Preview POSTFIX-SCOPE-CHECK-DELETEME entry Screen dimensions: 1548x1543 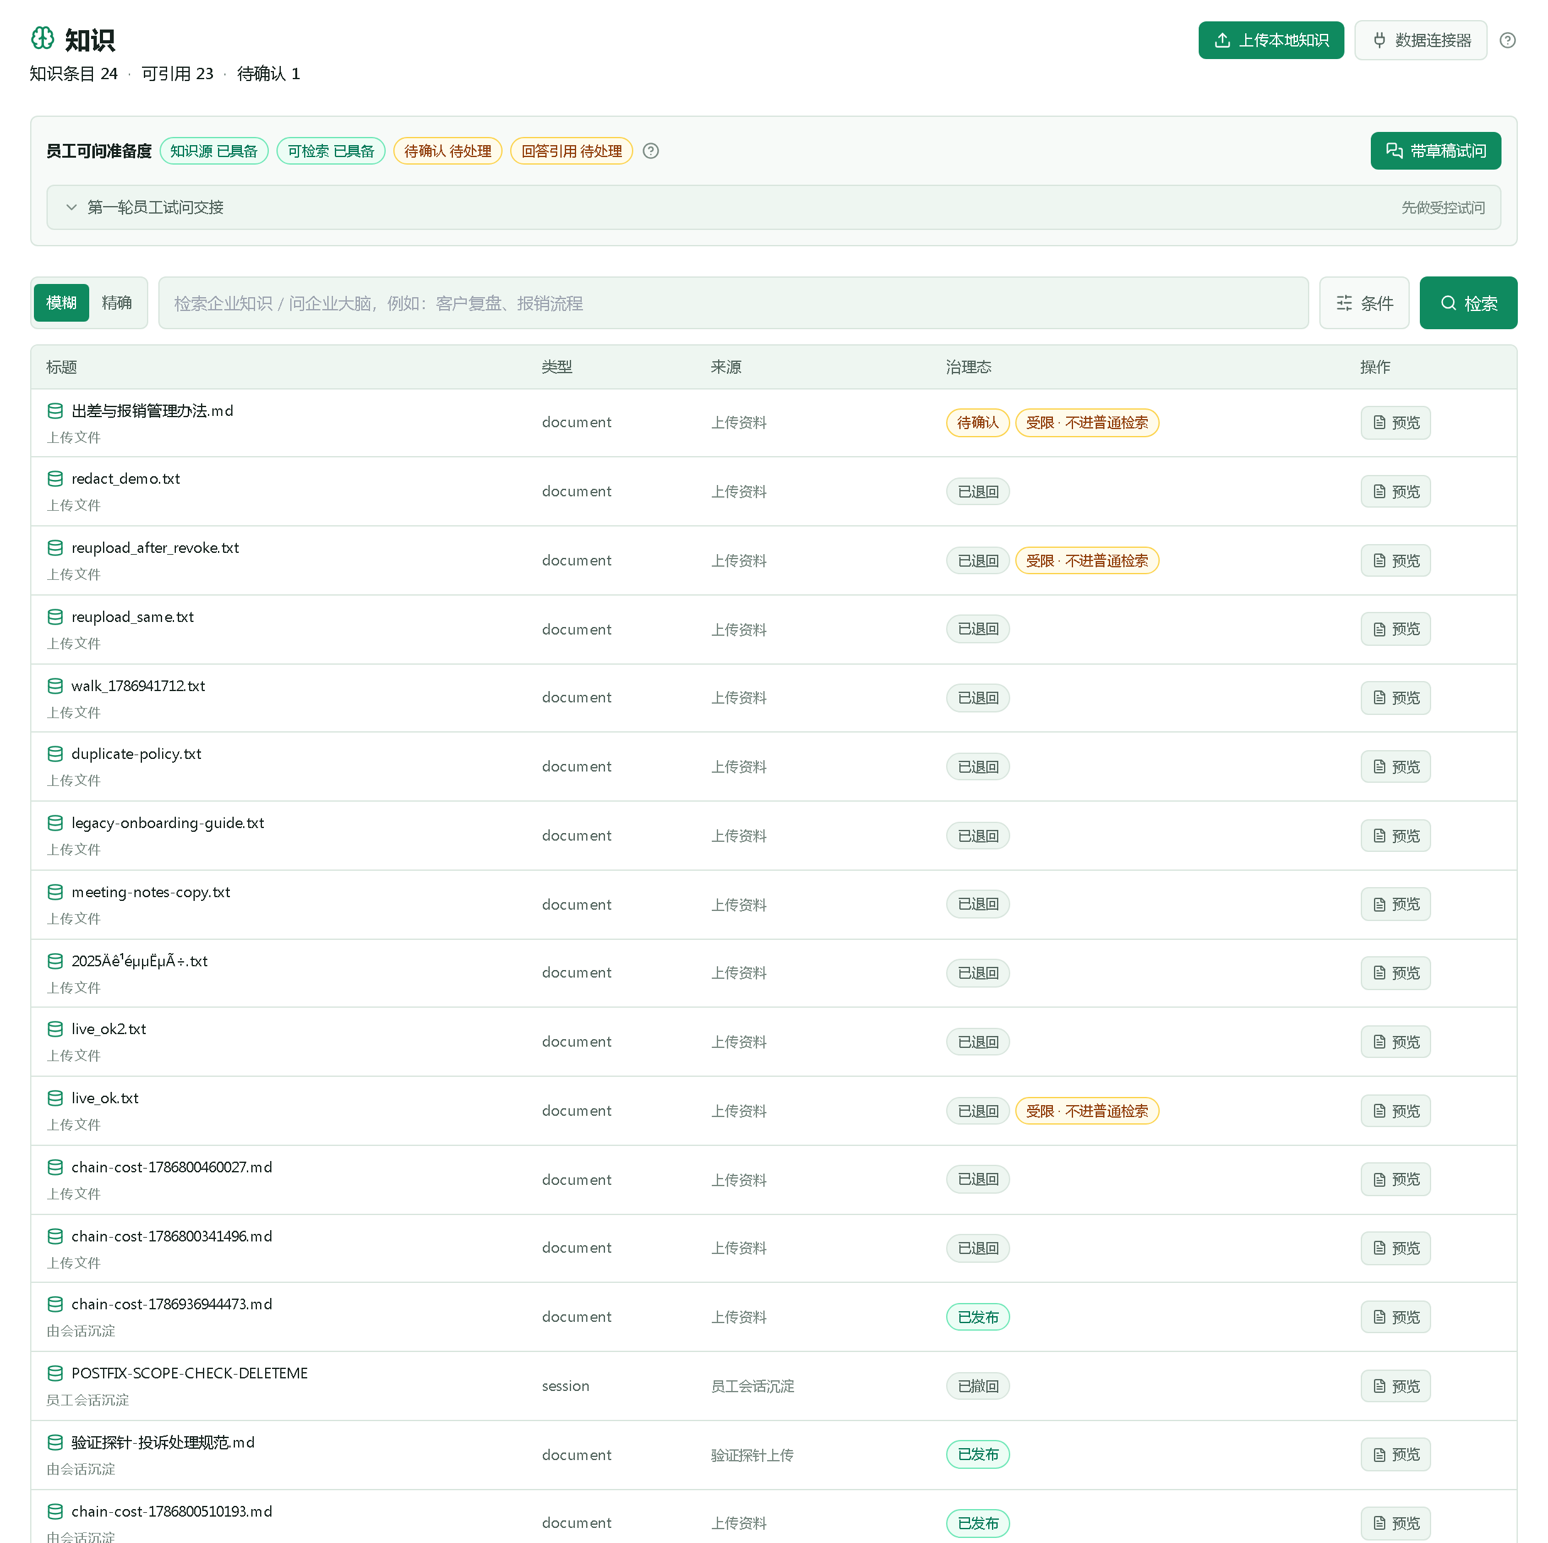[x=1395, y=1385]
